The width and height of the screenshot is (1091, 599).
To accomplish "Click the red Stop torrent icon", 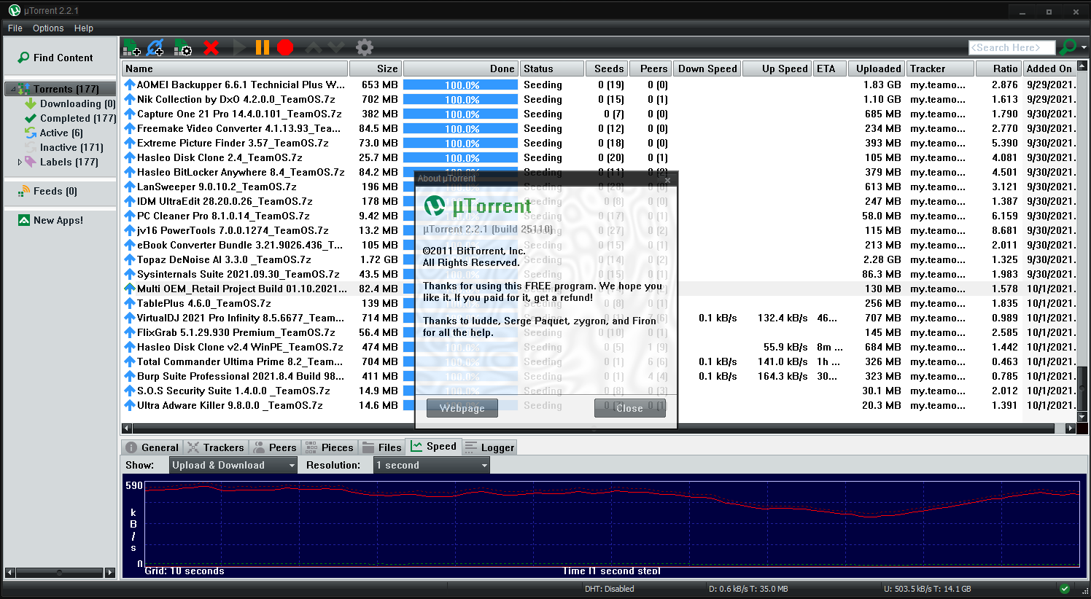I will [285, 48].
